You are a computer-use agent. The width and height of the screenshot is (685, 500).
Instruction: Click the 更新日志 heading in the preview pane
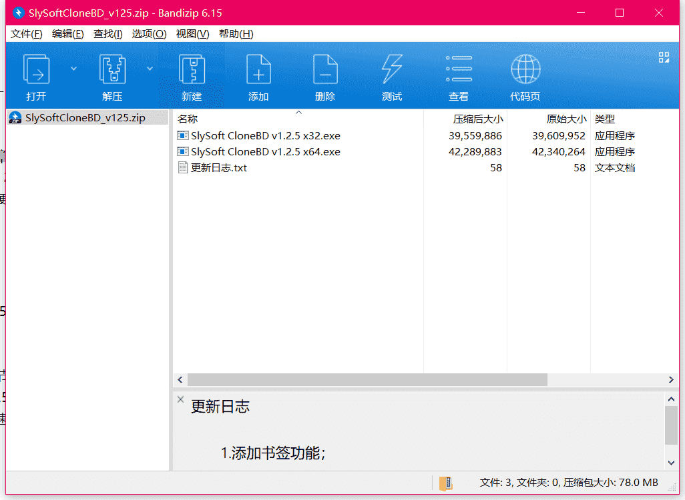(x=220, y=407)
